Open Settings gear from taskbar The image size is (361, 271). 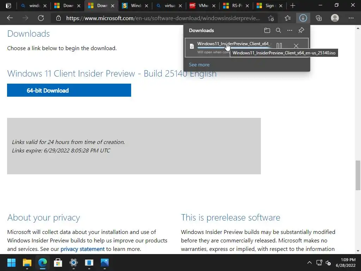[x=73, y=263]
